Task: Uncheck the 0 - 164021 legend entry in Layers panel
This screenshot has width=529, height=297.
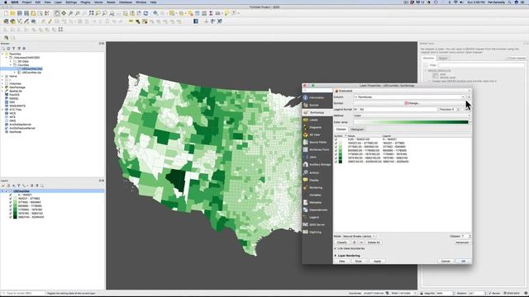Action: coord(11,195)
